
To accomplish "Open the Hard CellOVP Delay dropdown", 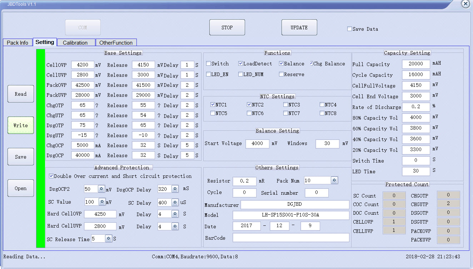I will pos(175,214).
